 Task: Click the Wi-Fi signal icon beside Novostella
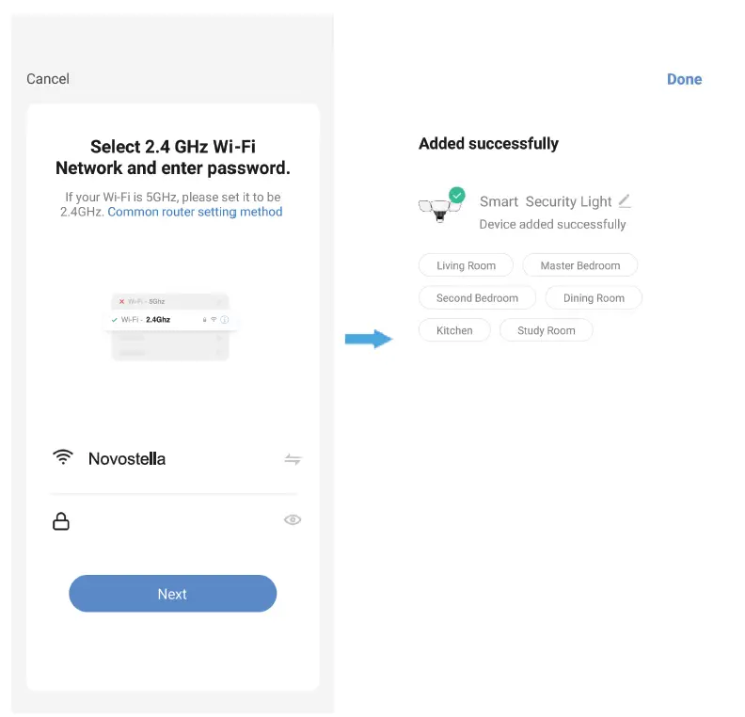tap(63, 458)
